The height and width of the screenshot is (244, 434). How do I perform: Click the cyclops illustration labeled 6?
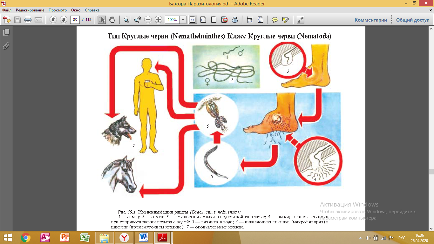point(216,115)
